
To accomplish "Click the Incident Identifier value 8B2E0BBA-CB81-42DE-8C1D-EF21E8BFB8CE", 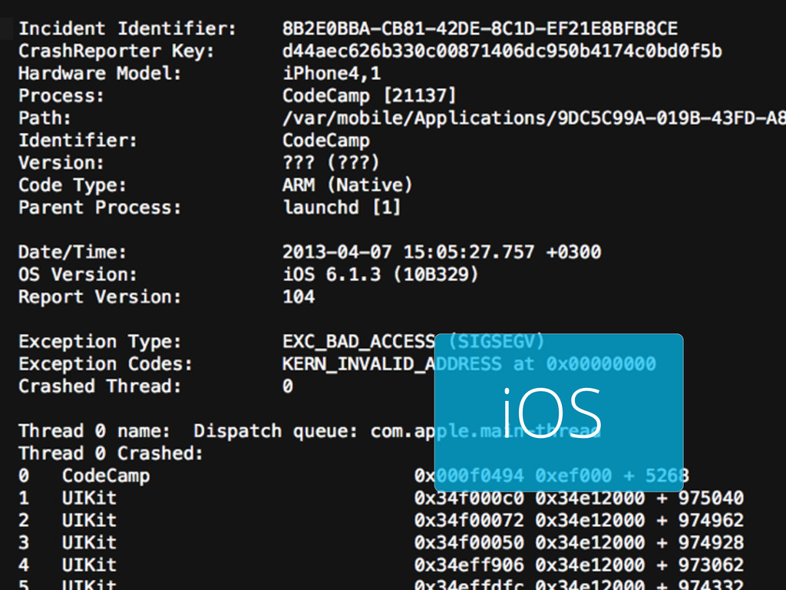I will (x=480, y=28).
